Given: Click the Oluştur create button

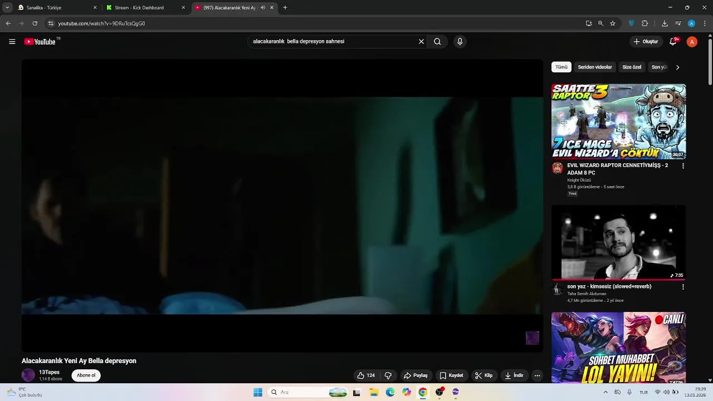Looking at the screenshot, I should coord(646,41).
